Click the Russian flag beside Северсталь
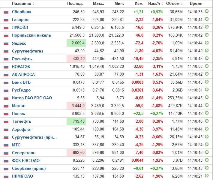 click(x=6, y=153)
